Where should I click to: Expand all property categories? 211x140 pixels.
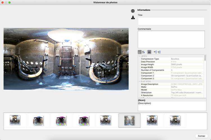155,52
